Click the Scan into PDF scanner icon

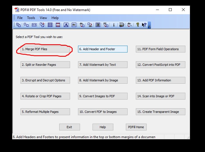[x=122, y=25]
